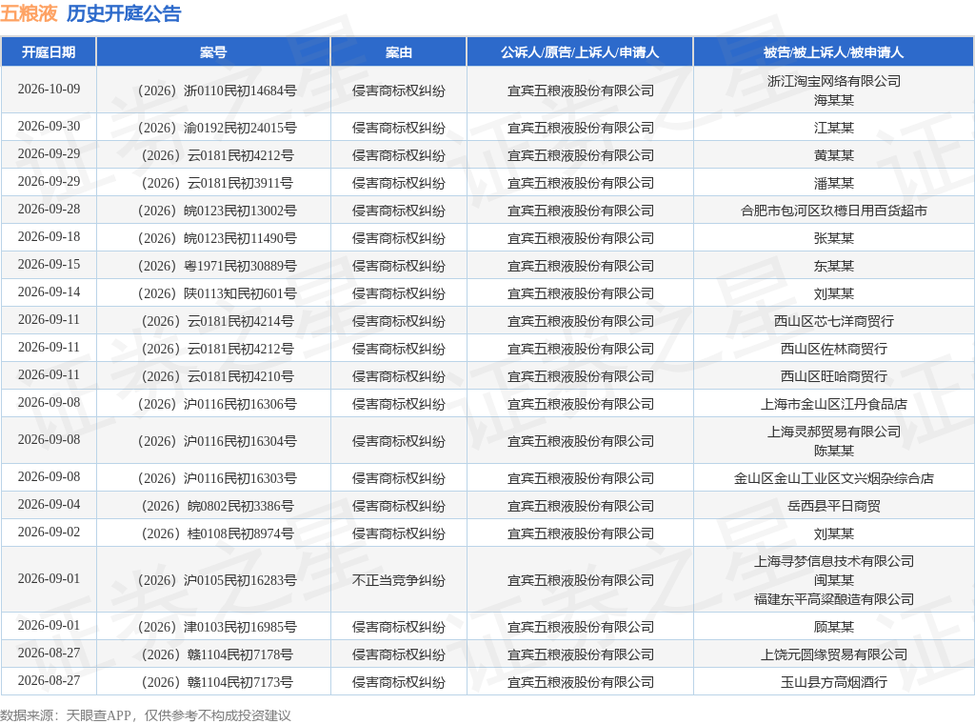Click the 不正当竞争纠纷 case reason cell
This screenshot has height=724, width=975.
click(x=399, y=580)
